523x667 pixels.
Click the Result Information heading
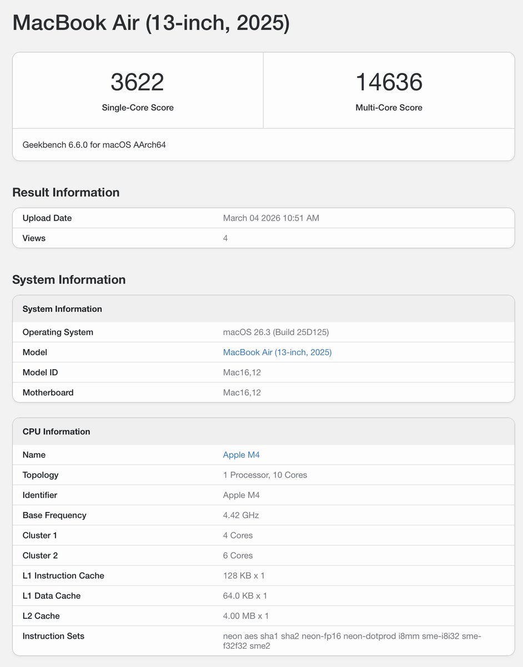point(66,192)
